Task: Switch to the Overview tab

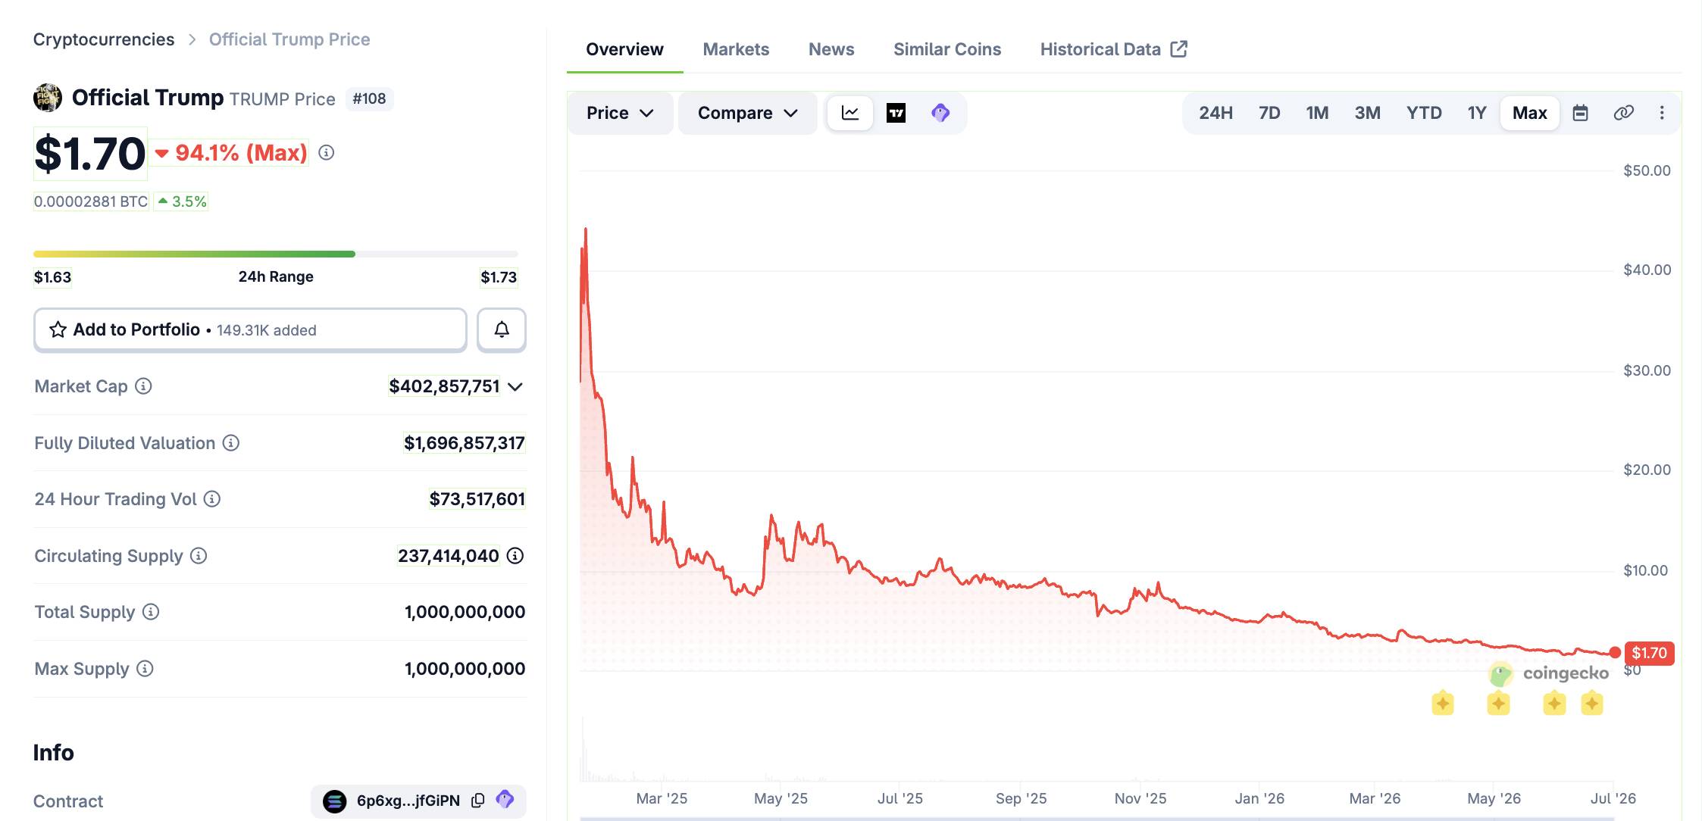Action: coord(624,49)
